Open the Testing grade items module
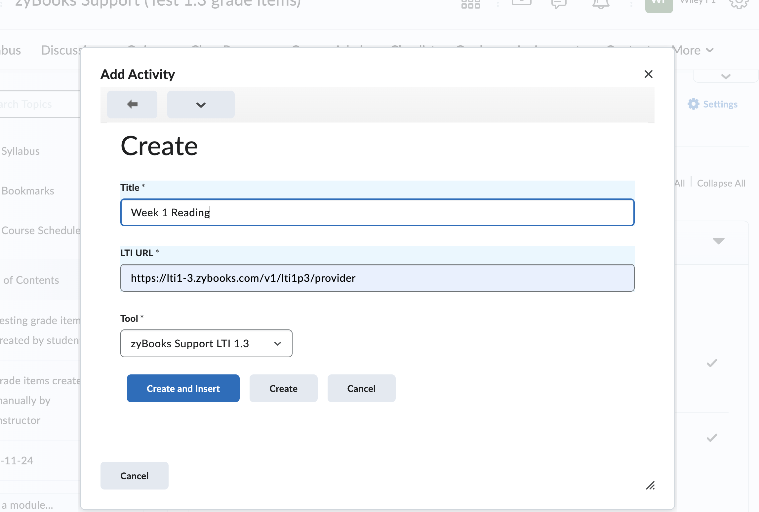759x512 pixels. [40, 330]
